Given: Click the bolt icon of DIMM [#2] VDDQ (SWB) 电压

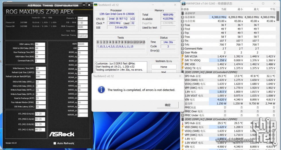Looking at the screenshot, I should 183,131.
